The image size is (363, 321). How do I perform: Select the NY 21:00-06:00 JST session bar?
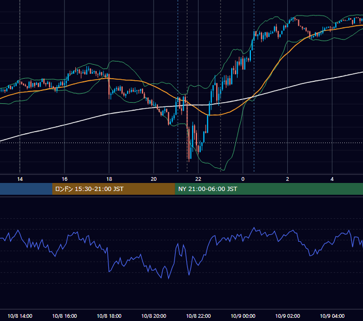(x=269, y=189)
